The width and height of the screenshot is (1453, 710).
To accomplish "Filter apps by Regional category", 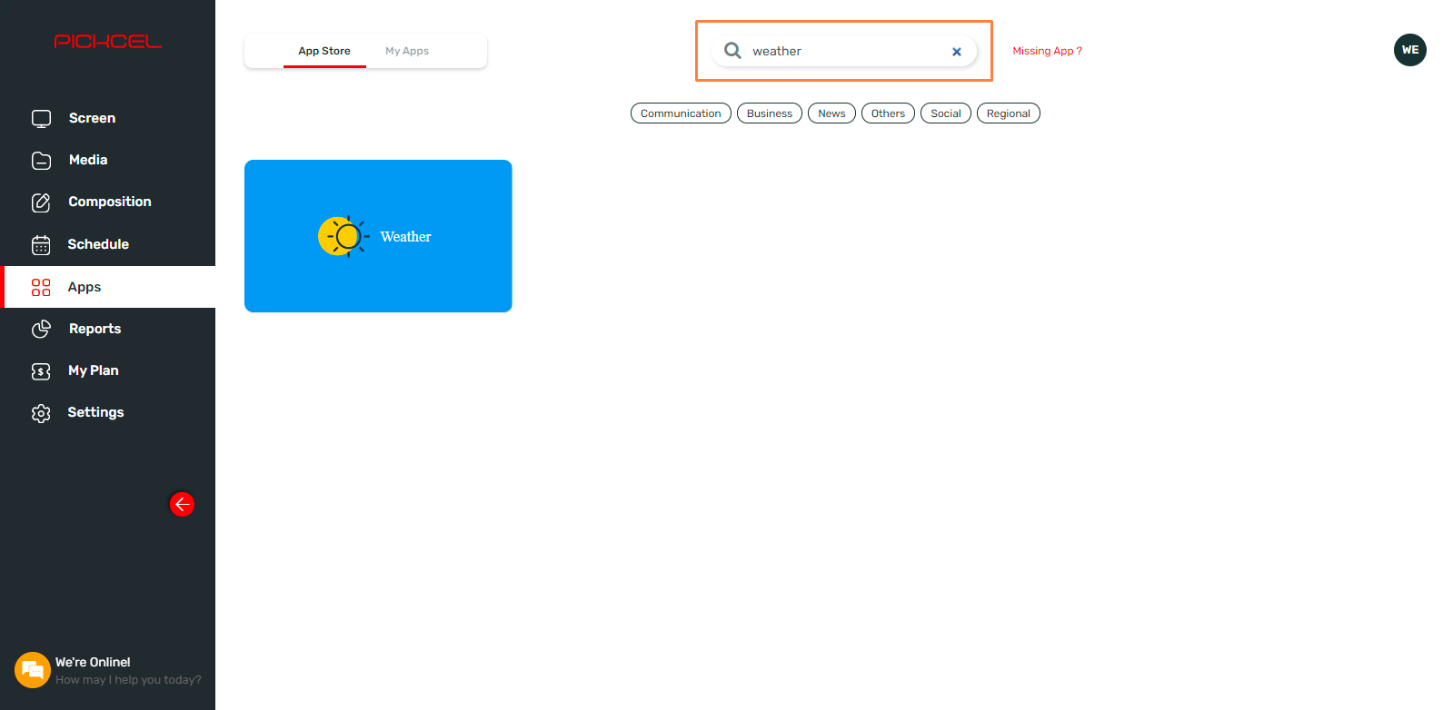I will point(1009,113).
